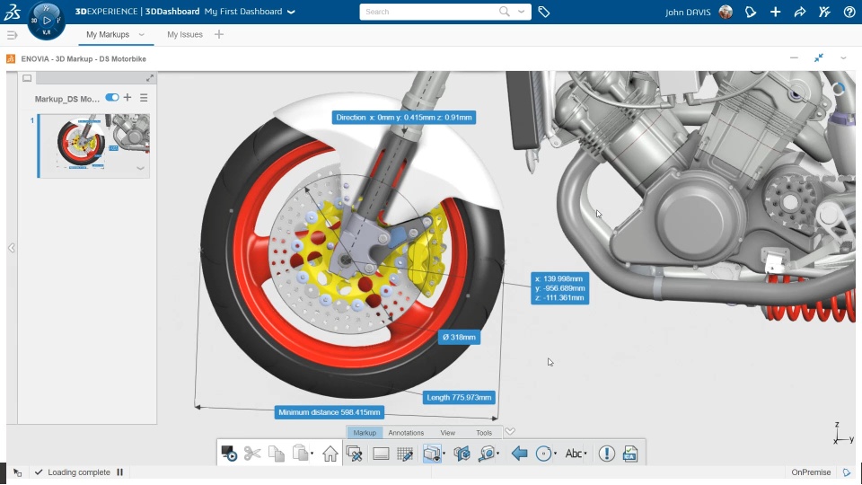Open circle shape dropdown arrow
This screenshot has height=485, width=862.
tap(555, 454)
